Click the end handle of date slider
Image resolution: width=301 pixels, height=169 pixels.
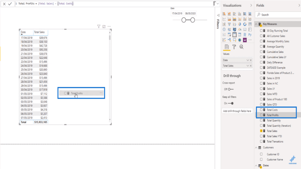[193, 20]
